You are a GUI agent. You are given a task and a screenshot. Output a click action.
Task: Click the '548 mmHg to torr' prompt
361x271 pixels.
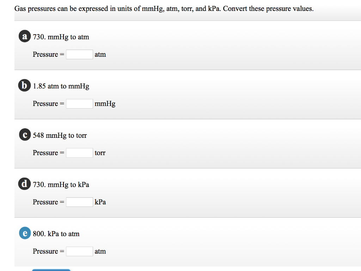pos(60,135)
